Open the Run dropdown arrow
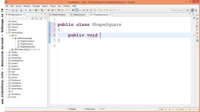 click(x=39, y=10)
